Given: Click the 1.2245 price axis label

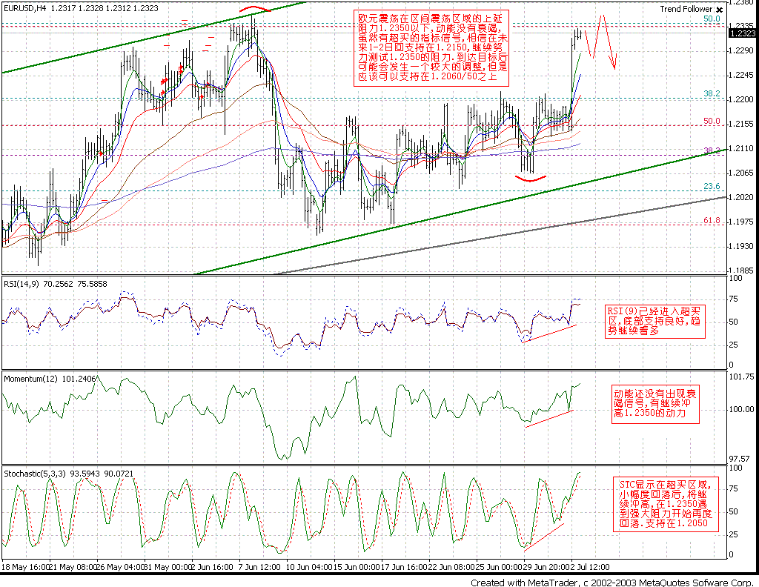Looking at the screenshot, I should click(741, 75).
